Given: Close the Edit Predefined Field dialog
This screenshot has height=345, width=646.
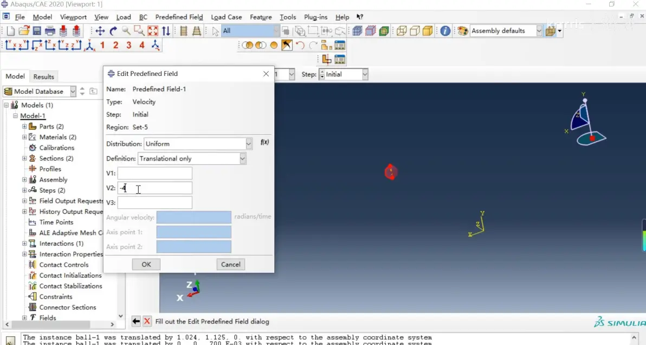Looking at the screenshot, I should [266, 74].
